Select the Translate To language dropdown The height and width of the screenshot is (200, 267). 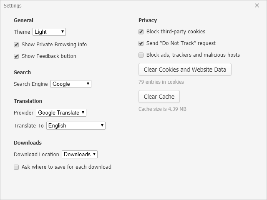tap(76, 125)
